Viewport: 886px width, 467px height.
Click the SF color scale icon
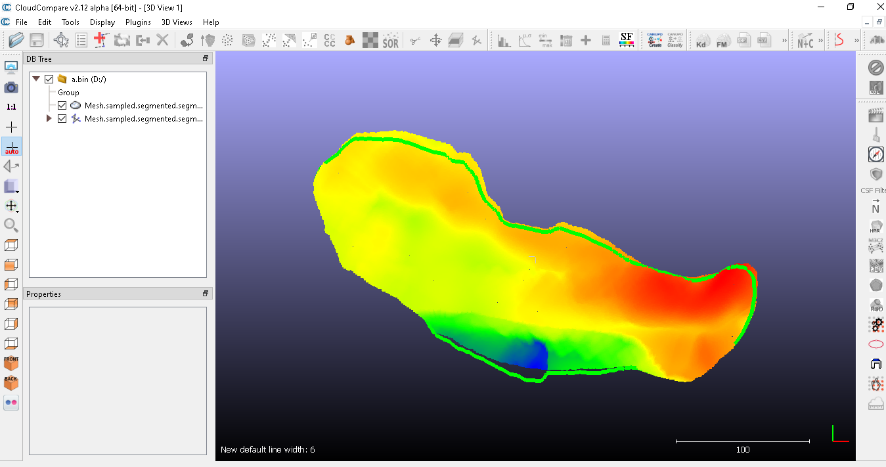[627, 41]
